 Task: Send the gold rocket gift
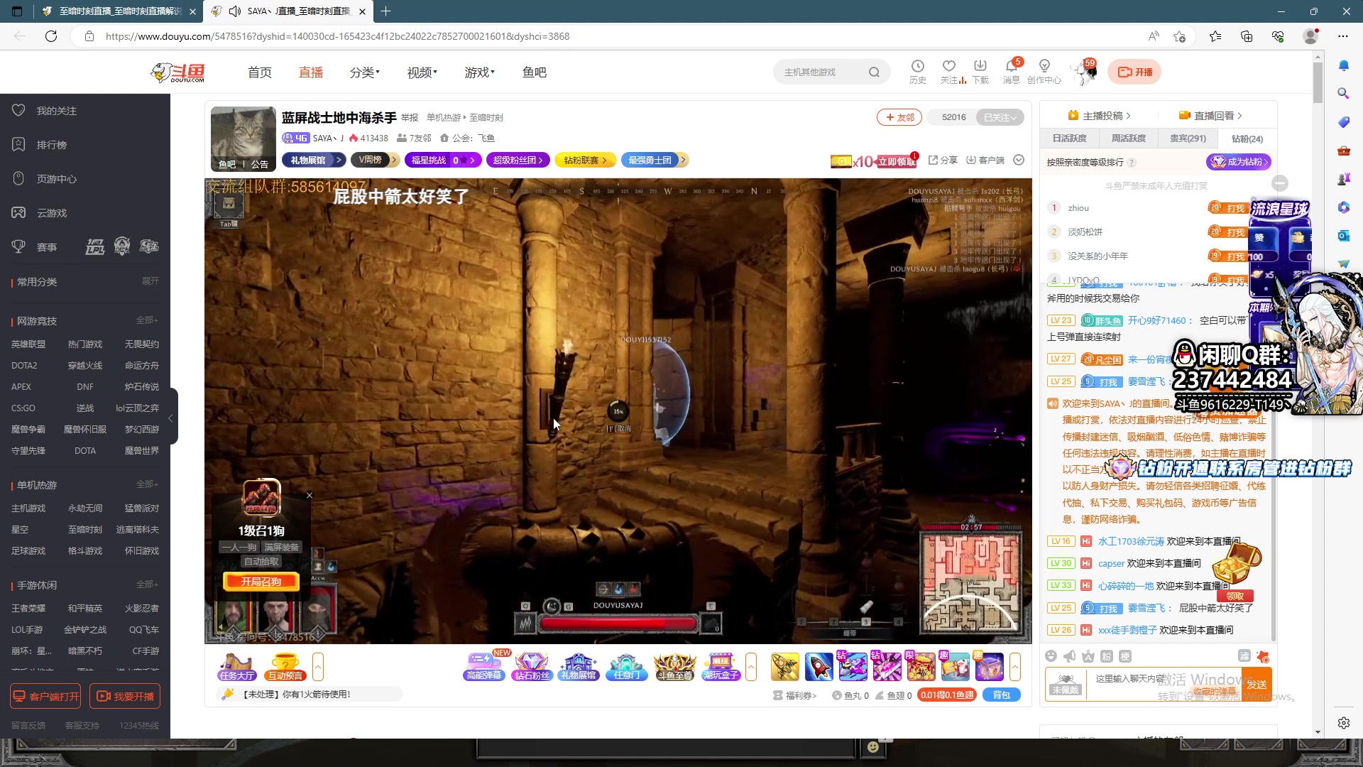click(784, 667)
